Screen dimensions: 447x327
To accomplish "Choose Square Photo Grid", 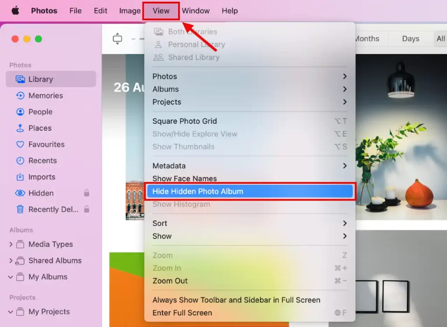I will point(250,121).
